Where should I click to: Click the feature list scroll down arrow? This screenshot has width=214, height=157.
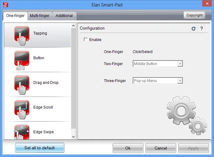point(73,137)
